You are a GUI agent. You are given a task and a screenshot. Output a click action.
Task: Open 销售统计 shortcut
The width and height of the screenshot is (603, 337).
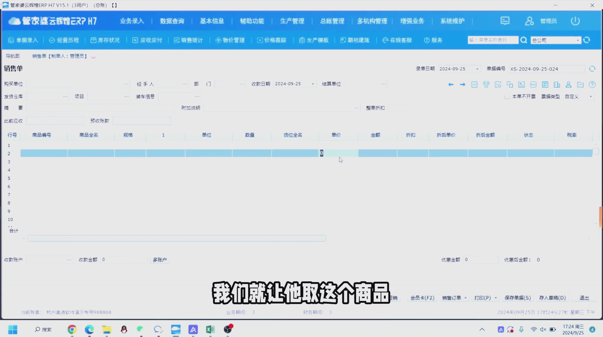coord(188,40)
